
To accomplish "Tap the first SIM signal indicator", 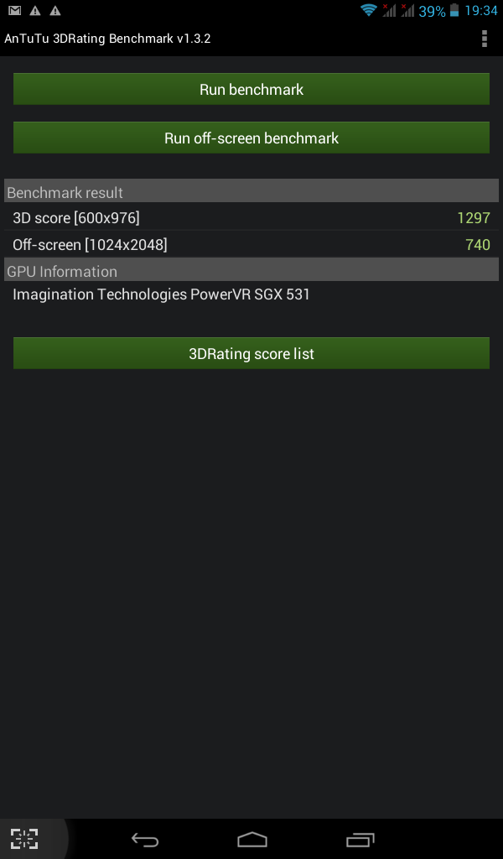I will click(389, 10).
